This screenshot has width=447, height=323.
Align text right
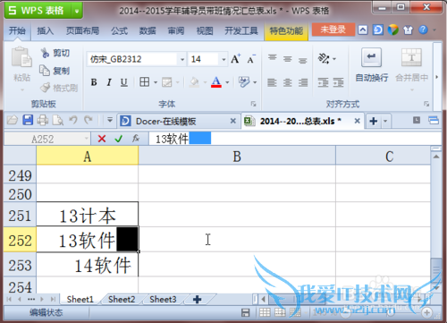[x=303, y=82]
